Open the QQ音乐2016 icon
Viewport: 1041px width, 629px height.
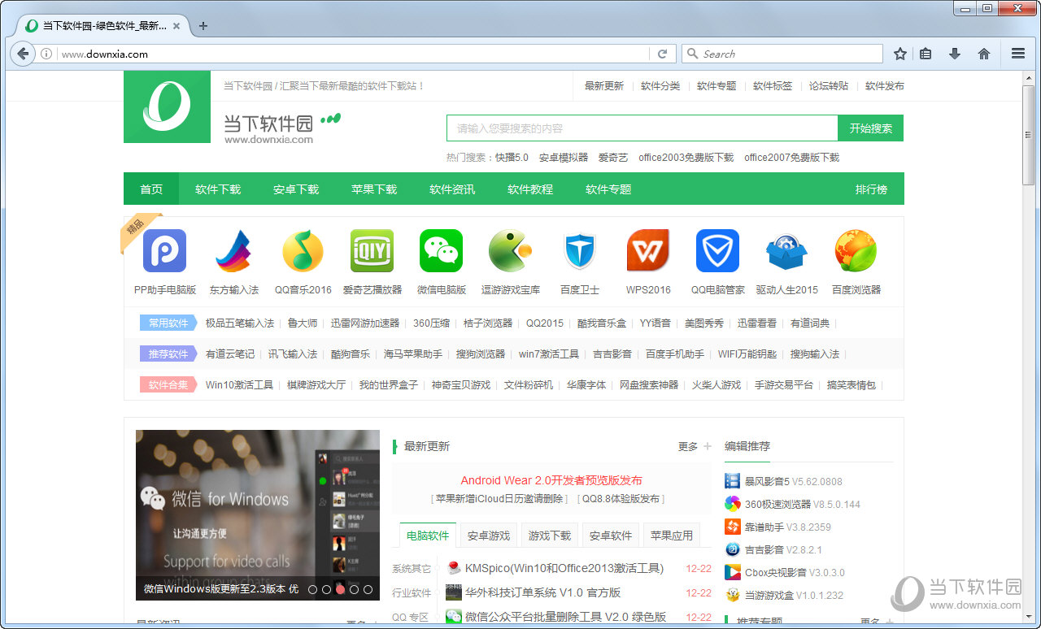click(303, 251)
